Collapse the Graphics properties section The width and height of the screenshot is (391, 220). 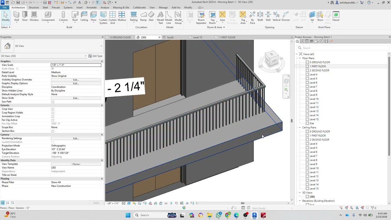point(102,61)
